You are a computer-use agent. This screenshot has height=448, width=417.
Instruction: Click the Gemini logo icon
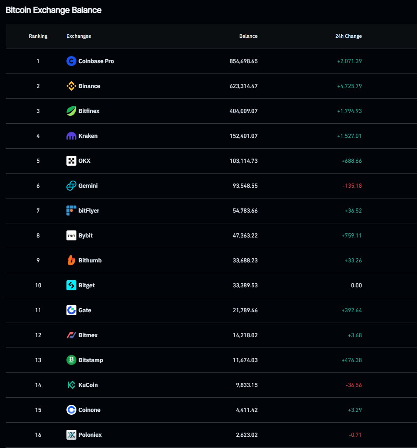click(x=71, y=186)
